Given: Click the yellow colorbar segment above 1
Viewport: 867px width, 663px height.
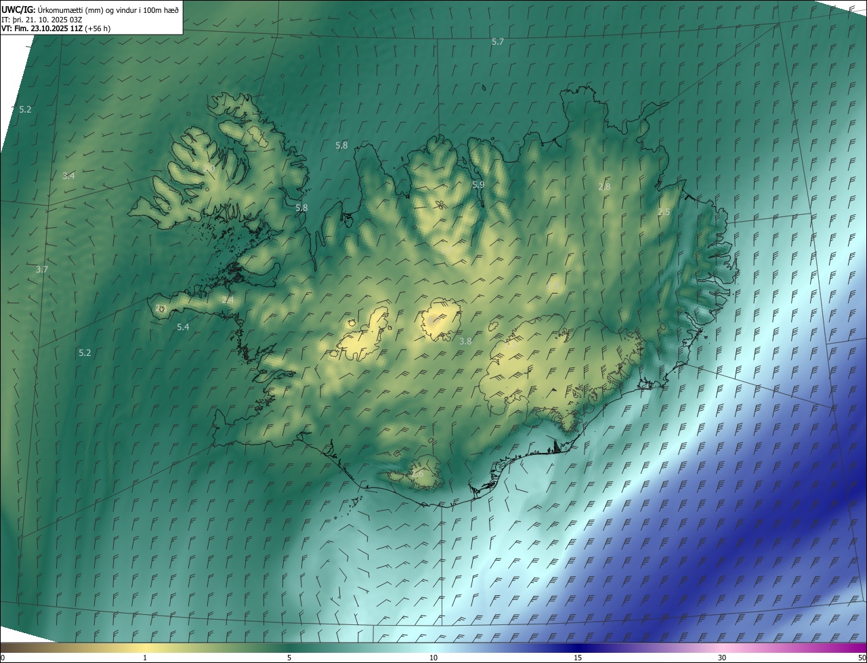Looking at the screenshot, I should tap(145, 647).
